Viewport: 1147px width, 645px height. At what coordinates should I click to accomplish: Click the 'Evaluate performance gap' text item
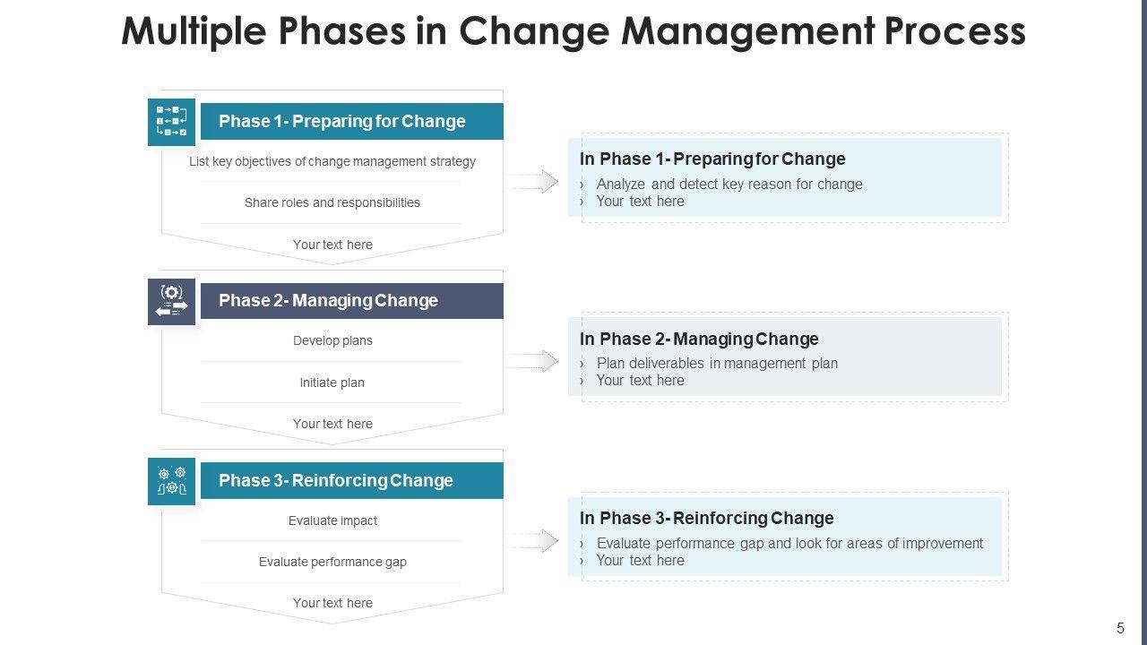tap(332, 563)
